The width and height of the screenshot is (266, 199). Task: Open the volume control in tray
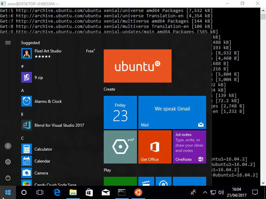click(221, 192)
